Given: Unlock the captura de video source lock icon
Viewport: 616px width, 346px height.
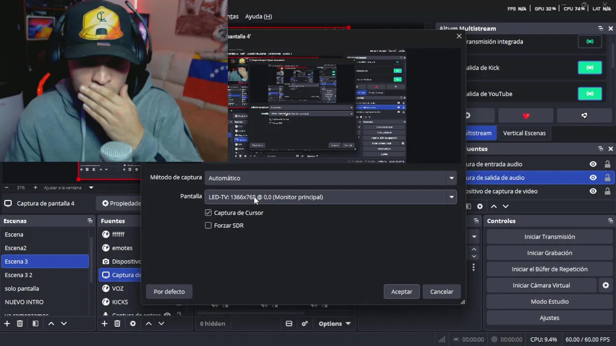Looking at the screenshot, I should tap(607, 191).
